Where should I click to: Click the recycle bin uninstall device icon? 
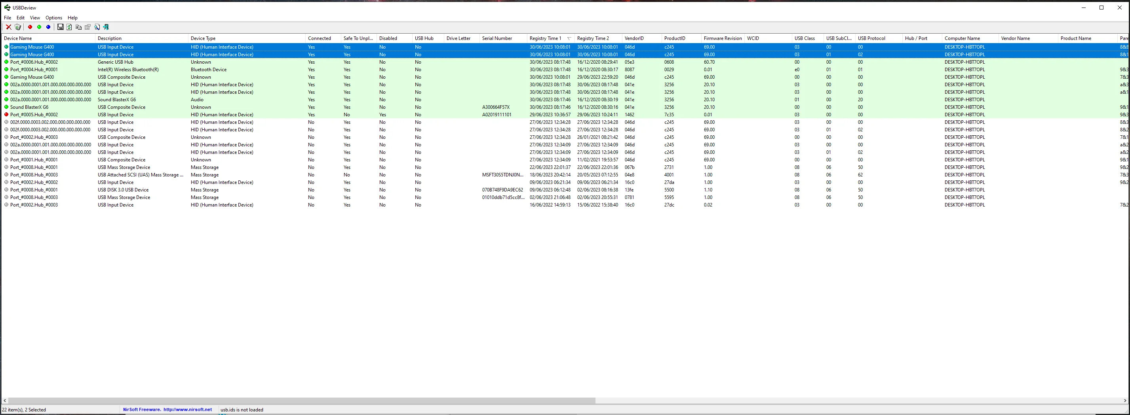18,27
